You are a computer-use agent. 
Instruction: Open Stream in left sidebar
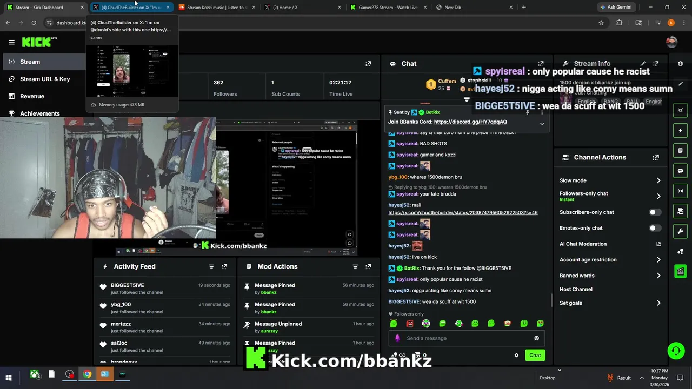[x=43, y=62]
